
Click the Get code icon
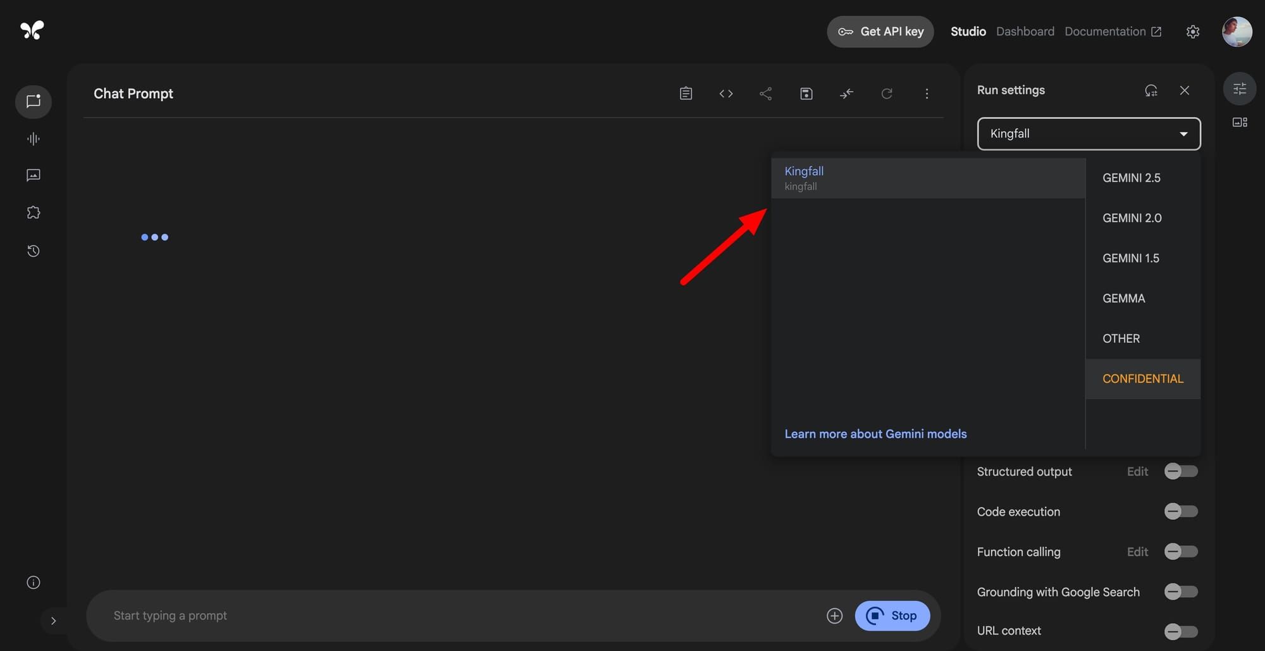coord(725,93)
